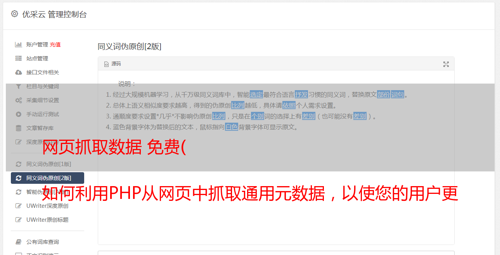Viewport: 500px width, 255px height.
Task: Click highlighted word 选定 in the text
Action: click(x=256, y=94)
